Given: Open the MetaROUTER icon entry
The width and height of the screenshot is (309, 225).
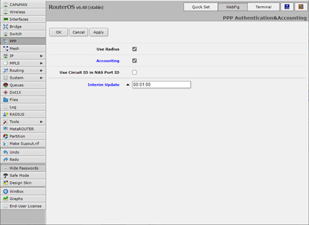Looking at the screenshot, I should [x=6, y=129].
